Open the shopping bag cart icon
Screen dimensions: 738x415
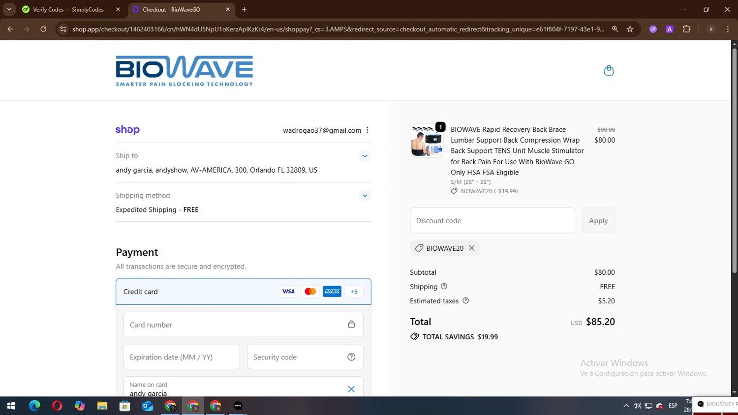click(x=609, y=70)
